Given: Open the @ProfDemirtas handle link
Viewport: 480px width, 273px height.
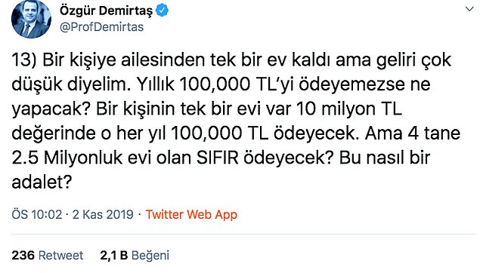Looking at the screenshot, I should pyautogui.click(x=101, y=27).
